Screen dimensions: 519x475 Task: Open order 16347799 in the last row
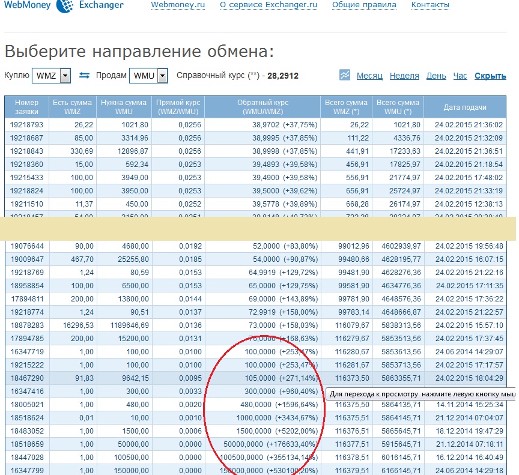26,468
